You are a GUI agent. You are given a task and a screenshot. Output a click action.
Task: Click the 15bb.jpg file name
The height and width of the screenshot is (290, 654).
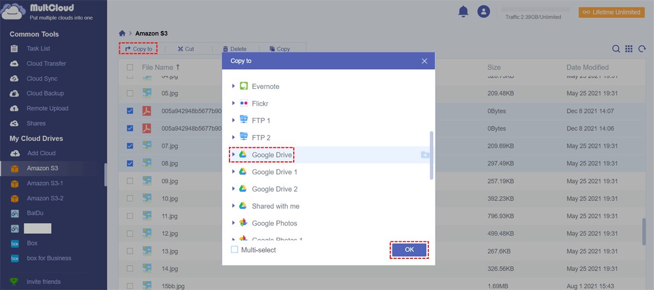174,286
